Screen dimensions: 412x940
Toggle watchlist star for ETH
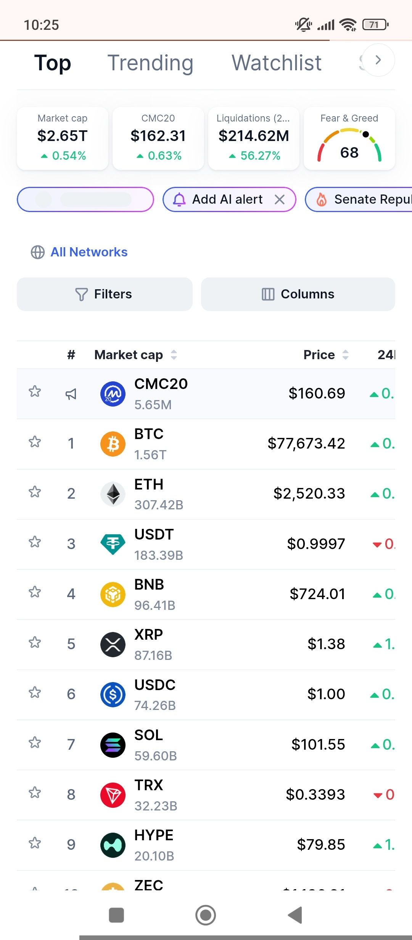(35, 492)
